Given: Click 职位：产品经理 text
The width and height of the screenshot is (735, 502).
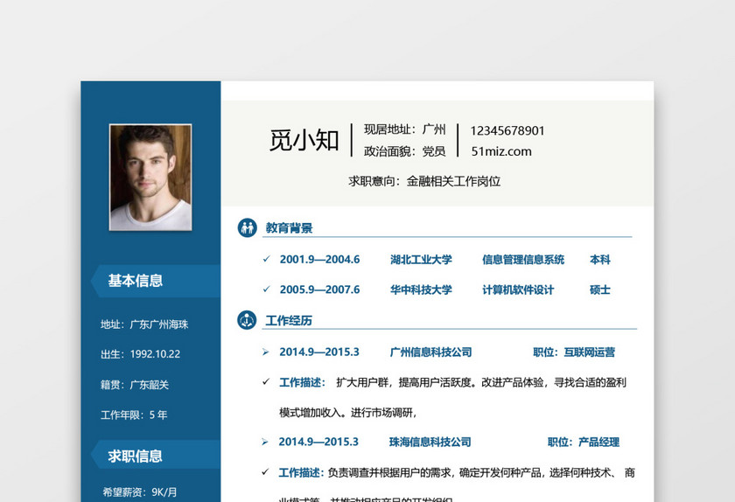Looking at the screenshot, I should (584, 442).
